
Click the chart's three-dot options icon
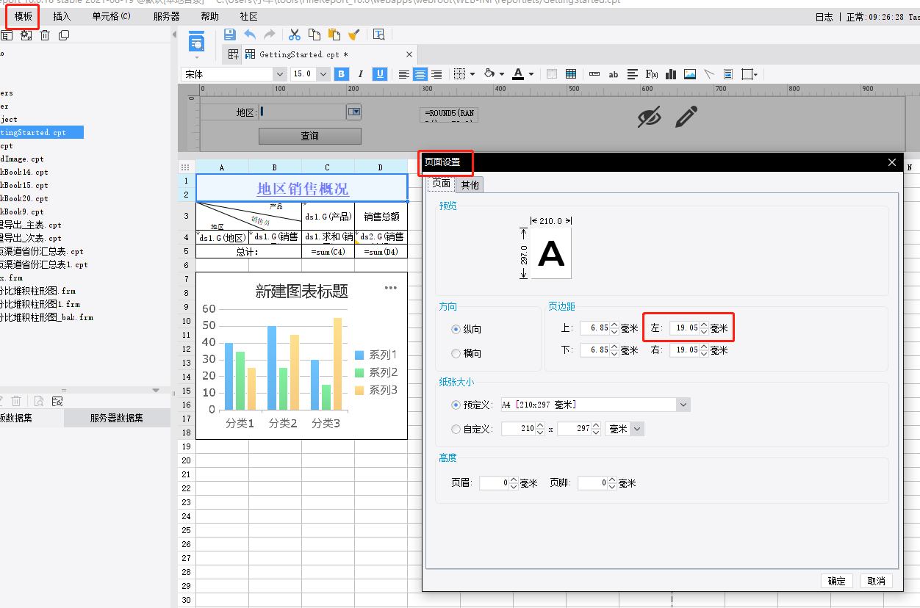(x=390, y=288)
